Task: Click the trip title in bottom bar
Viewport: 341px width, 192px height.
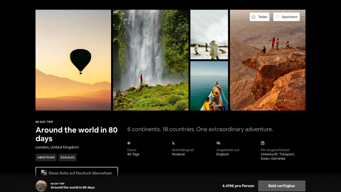Action: click(x=73, y=188)
